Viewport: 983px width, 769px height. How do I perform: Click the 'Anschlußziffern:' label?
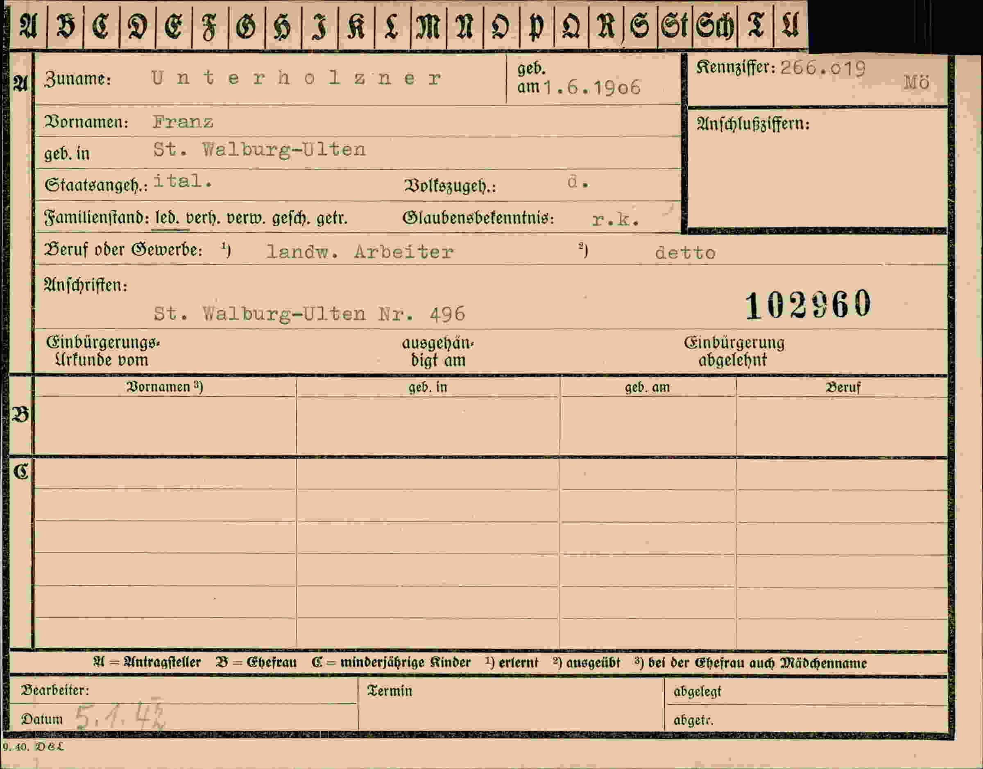pos(753,123)
